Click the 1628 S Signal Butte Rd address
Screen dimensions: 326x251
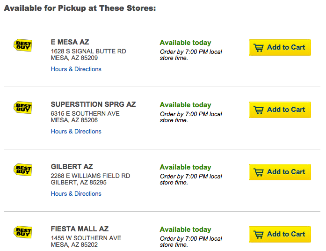point(88,52)
